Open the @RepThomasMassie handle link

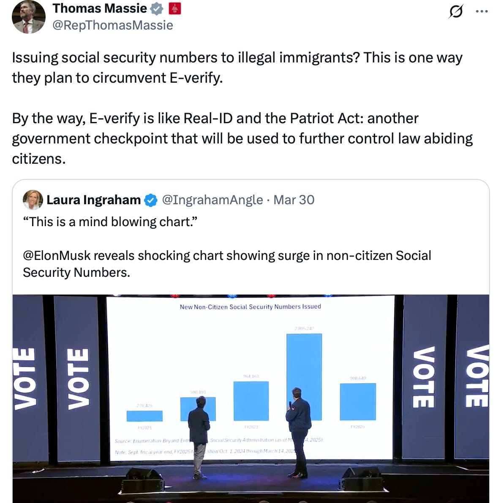113,25
